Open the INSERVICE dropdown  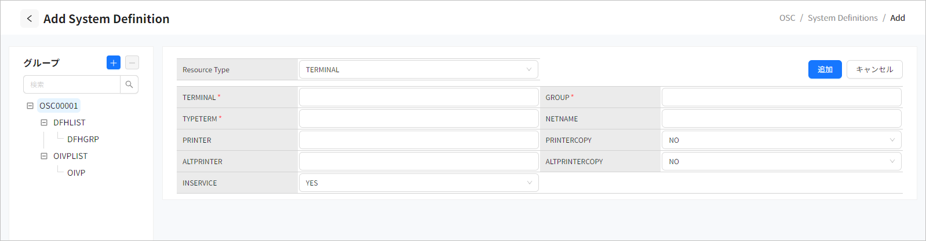coord(418,183)
